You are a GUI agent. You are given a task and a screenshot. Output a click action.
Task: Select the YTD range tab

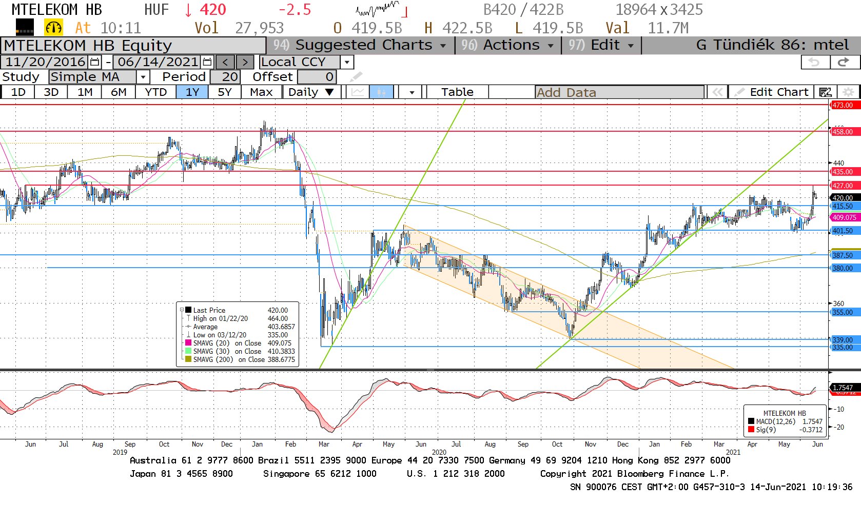point(155,92)
